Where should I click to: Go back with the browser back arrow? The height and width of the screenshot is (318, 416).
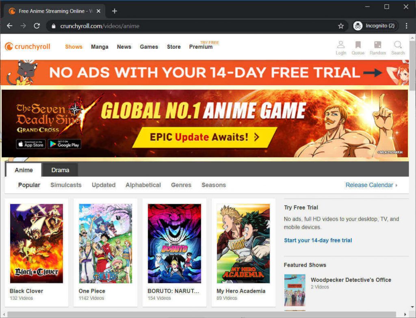click(x=10, y=26)
